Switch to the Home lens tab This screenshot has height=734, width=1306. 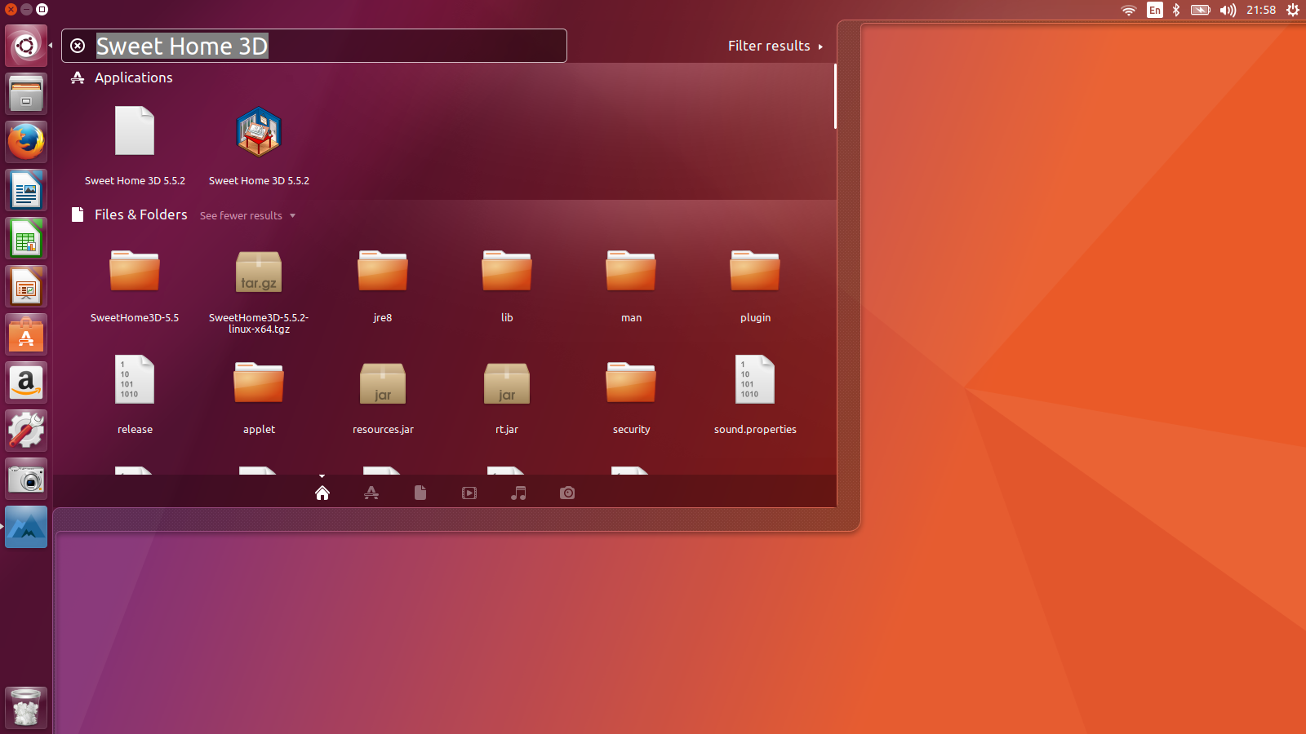point(322,493)
